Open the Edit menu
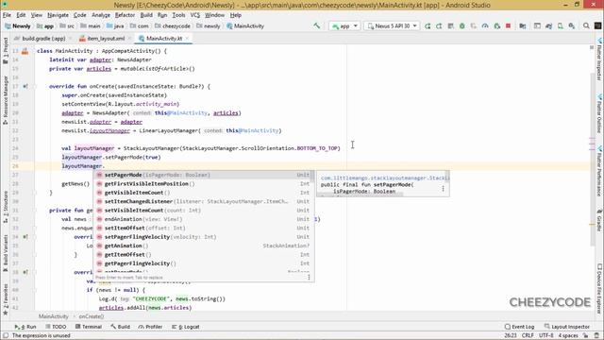The image size is (604, 340). (x=21, y=15)
